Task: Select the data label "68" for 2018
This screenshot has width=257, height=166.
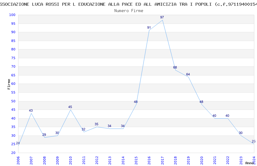Action: [175, 67]
